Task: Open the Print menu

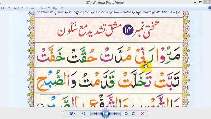Action: click(x=16, y=8)
